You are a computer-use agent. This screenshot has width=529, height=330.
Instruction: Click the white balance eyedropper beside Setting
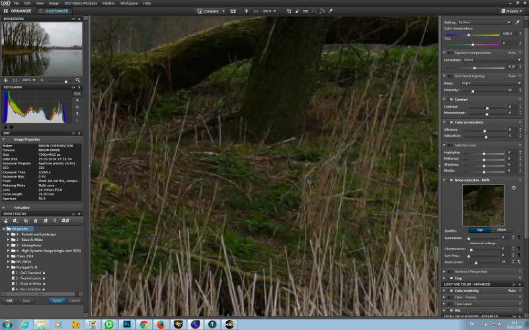point(518,22)
